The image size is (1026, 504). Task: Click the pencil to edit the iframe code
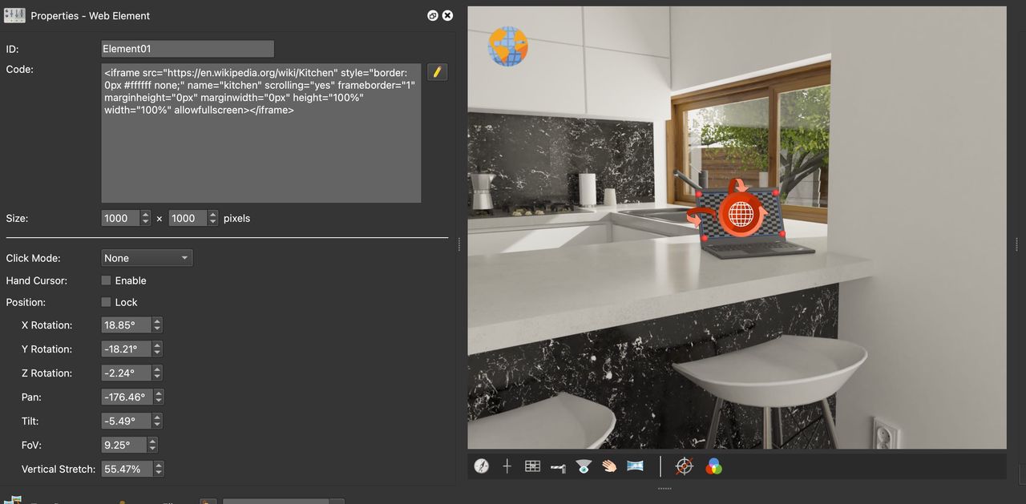click(436, 72)
